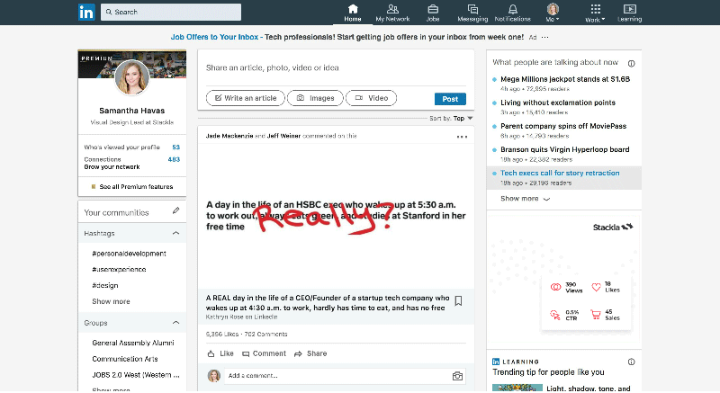This screenshot has width=720, height=393.
Task: Open the Messaging tab
Action: (x=472, y=13)
